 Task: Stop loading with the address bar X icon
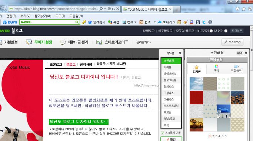coord(118,9)
